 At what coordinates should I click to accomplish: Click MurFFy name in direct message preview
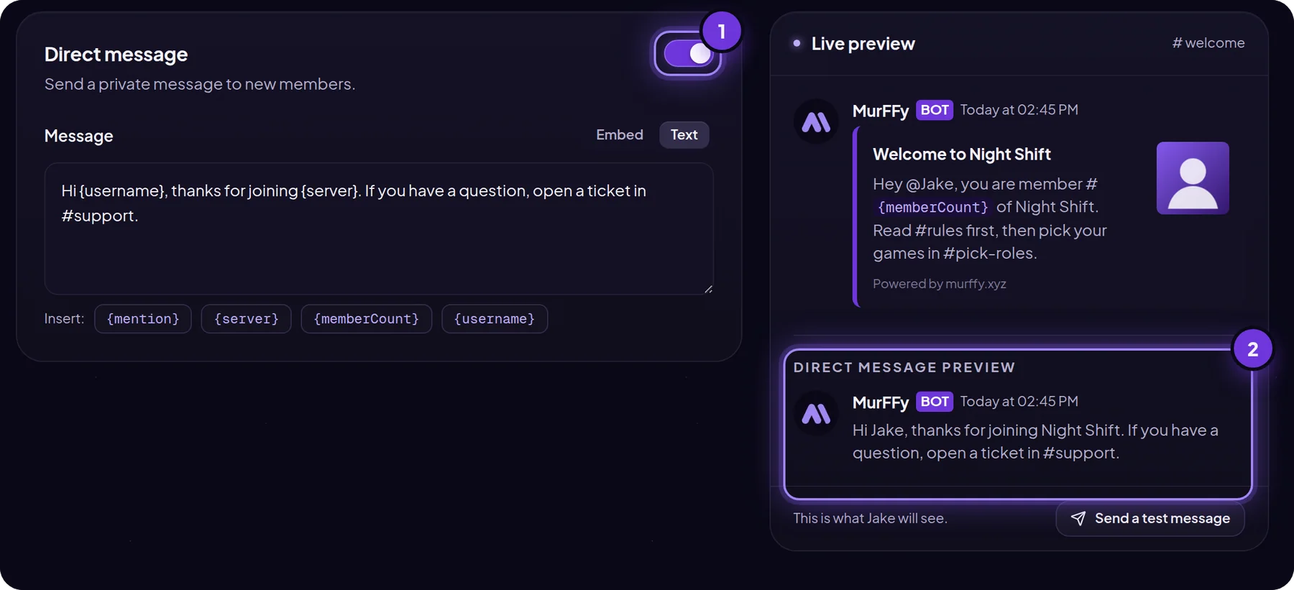tap(881, 403)
